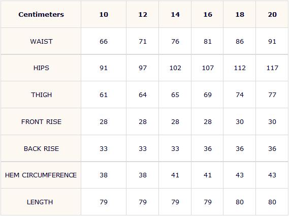Select the size 14 column header
Image resolution: width=290 pixels, height=217 pixels.
pyautogui.click(x=175, y=14)
